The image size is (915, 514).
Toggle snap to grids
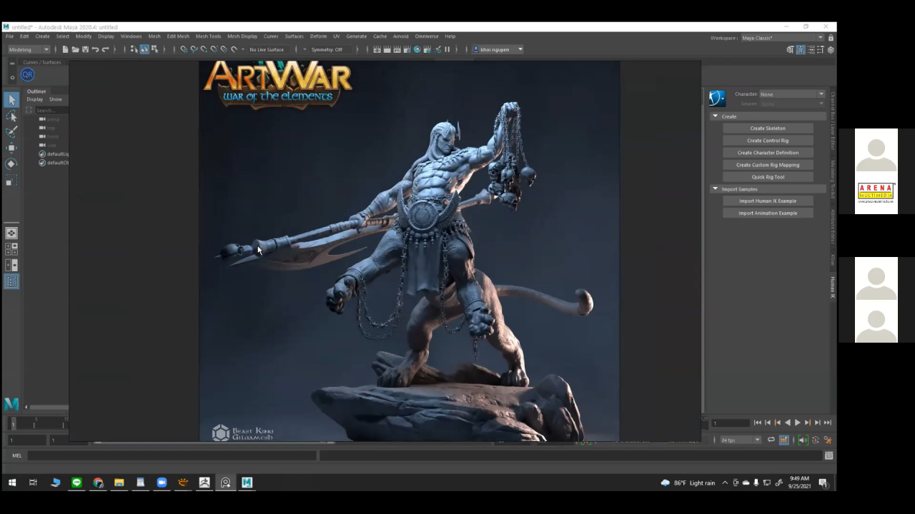(x=184, y=49)
